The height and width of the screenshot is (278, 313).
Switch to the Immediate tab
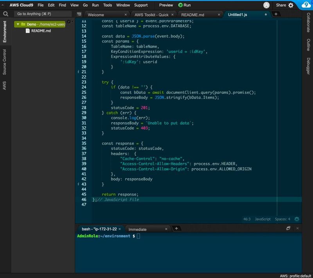(x=137, y=230)
